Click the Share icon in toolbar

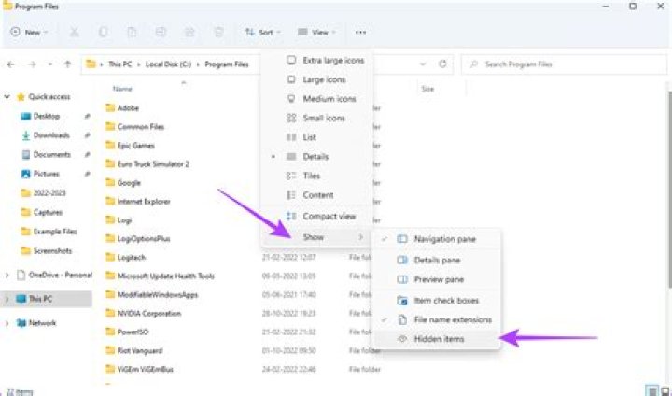click(189, 32)
